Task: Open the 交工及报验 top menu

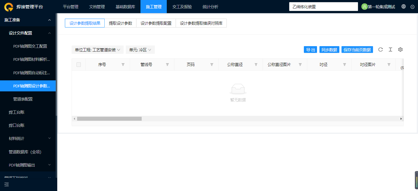Action: (x=182, y=7)
